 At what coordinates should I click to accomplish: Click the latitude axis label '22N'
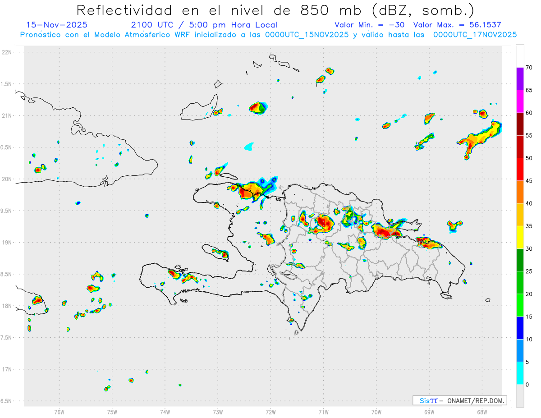click(x=8, y=52)
